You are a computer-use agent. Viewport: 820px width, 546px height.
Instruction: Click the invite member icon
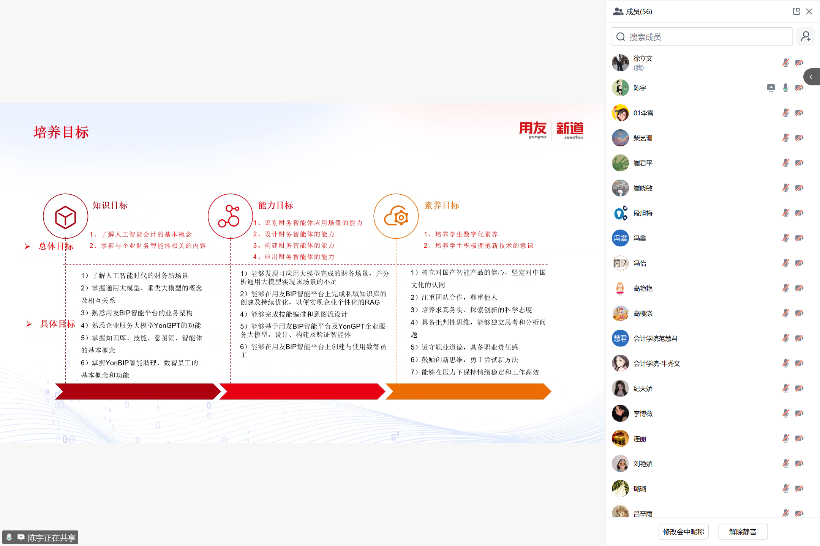(806, 37)
